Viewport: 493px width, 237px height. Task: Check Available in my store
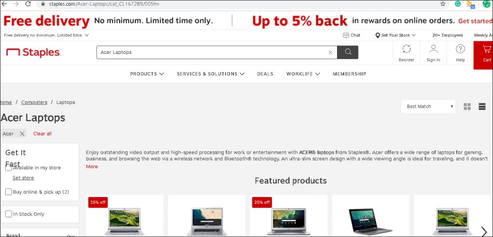point(9,168)
